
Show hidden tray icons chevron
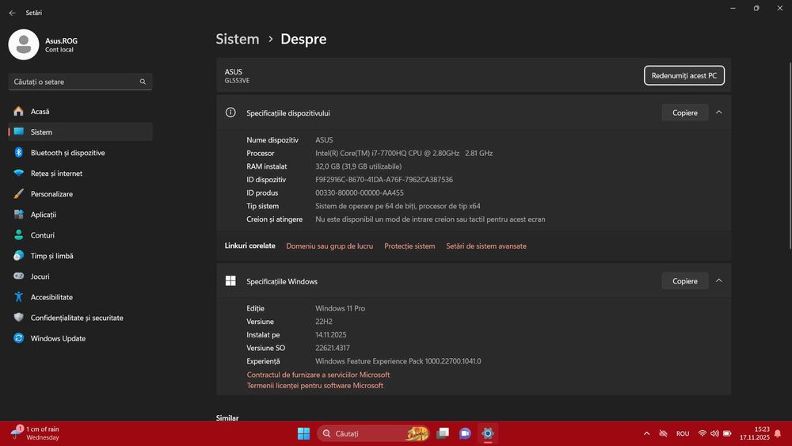646,433
